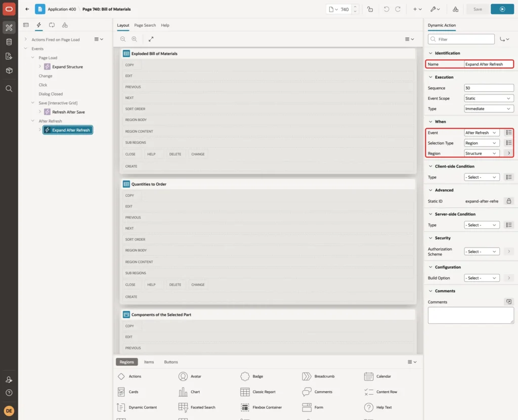Open the Build Option dropdown
Screen dimensions: 518x420
tap(482, 278)
